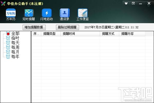Click the alarm clock icon beside 每年

[x=8, y=57]
